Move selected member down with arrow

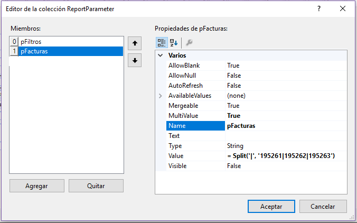[135, 61]
